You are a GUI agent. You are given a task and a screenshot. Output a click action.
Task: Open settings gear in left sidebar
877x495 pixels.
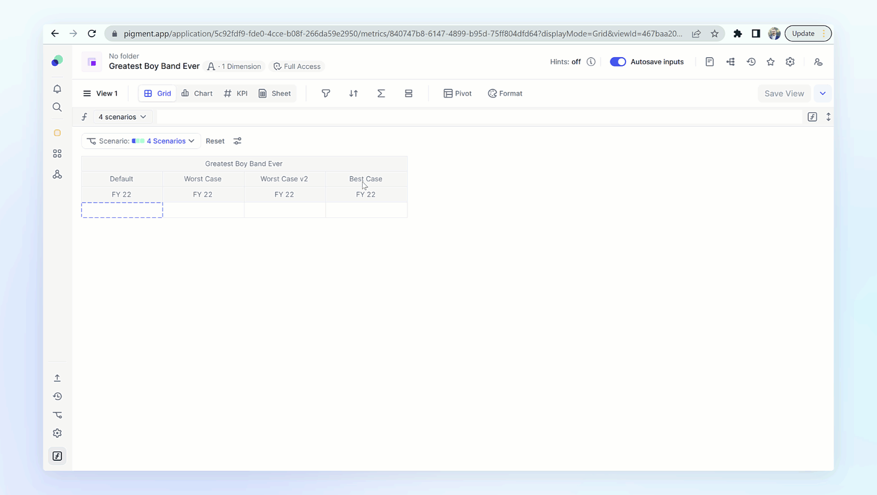pyautogui.click(x=57, y=434)
